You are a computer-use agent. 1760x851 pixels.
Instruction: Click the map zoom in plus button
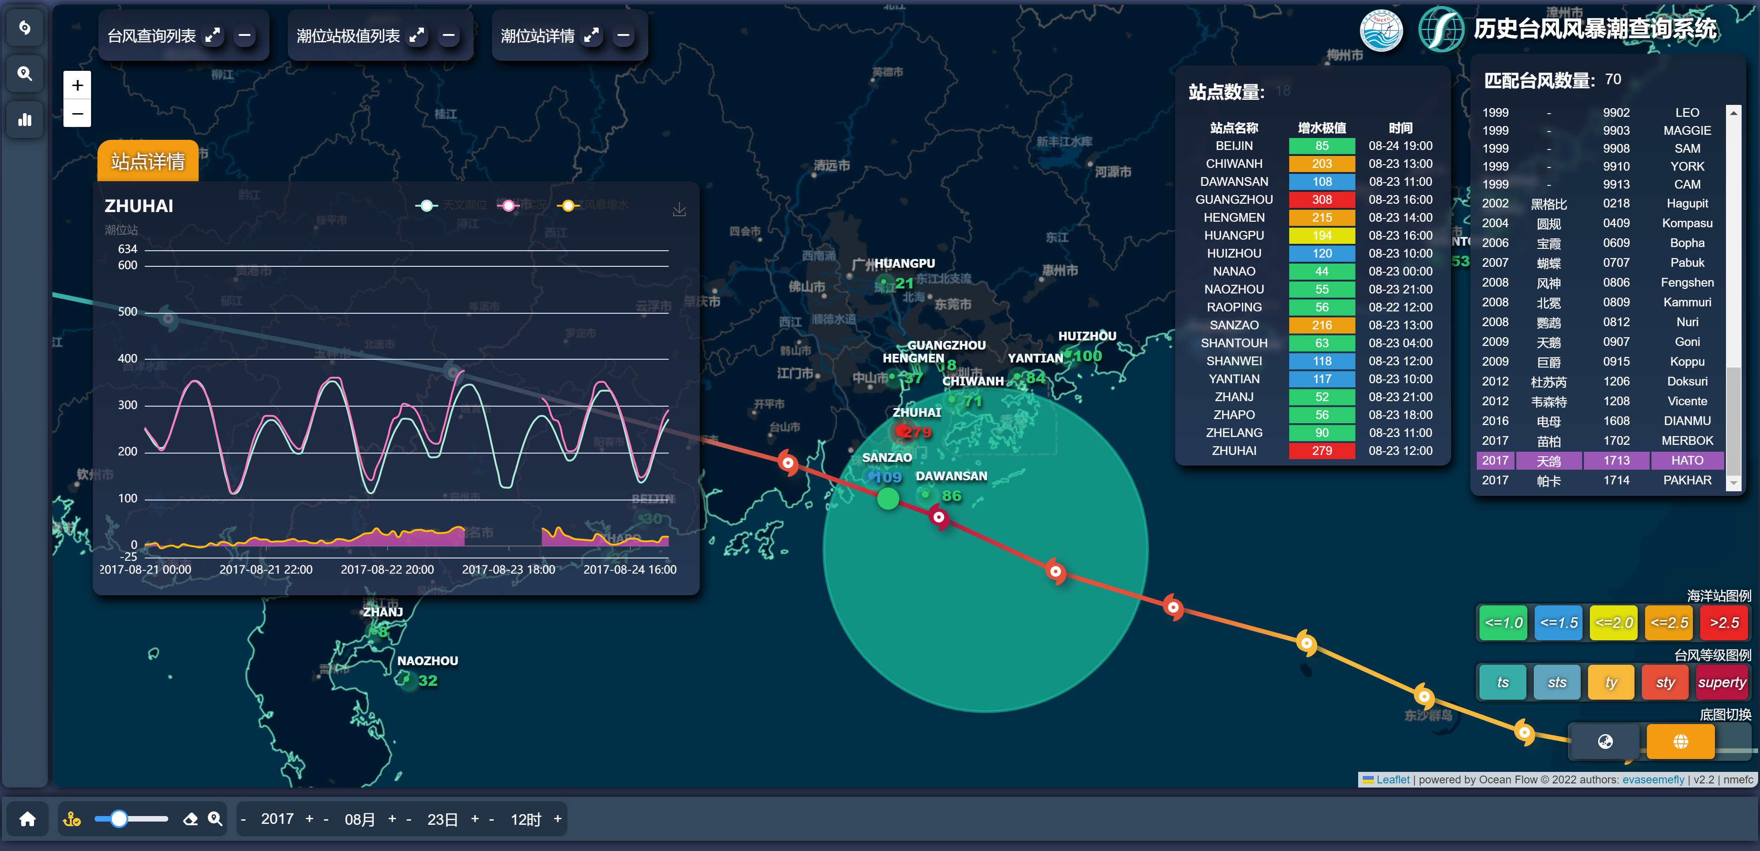coord(77,86)
